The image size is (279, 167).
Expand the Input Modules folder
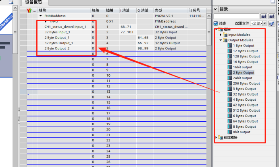click(221, 35)
